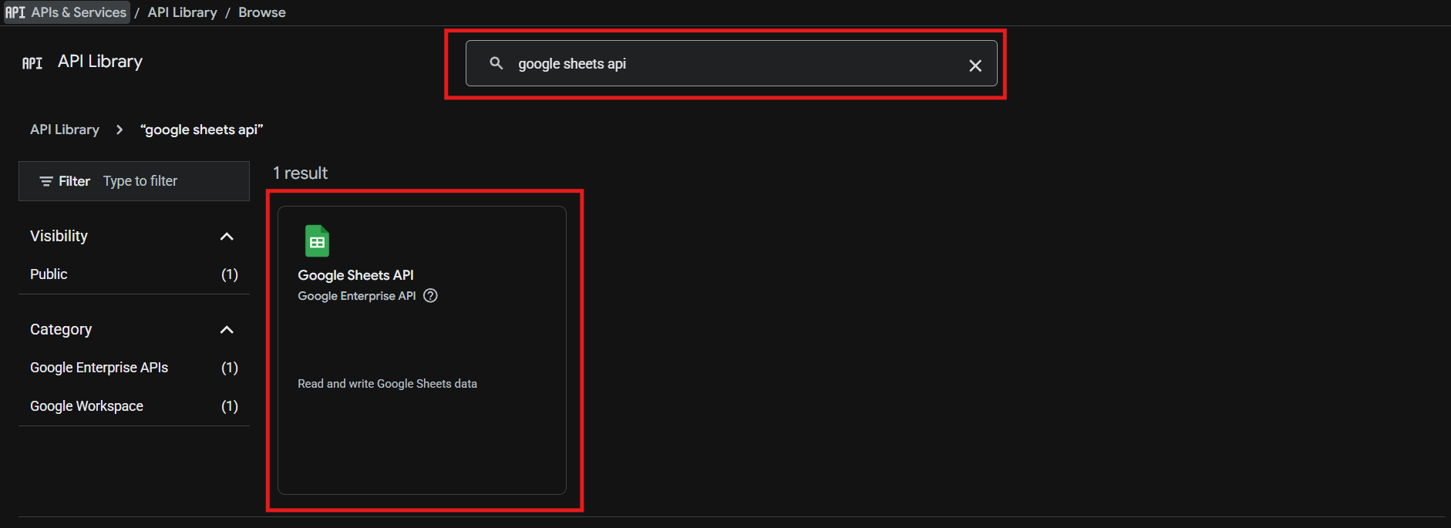Click the "google sheets api" breadcrumb text
This screenshot has width=1451, height=528.
tap(202, 129)
